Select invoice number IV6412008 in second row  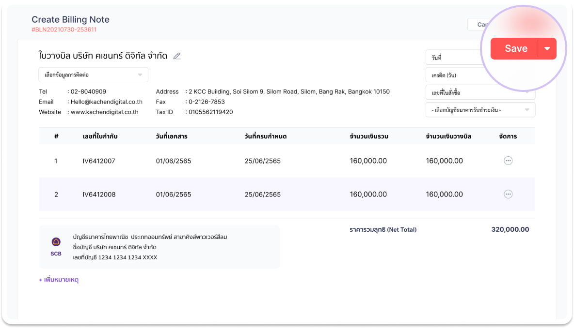pos(99,194)
